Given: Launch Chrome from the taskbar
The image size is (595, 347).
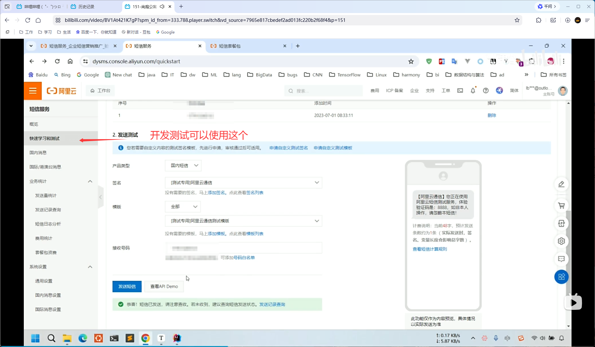Looking at the screenshot, I should tap(145, 338).
